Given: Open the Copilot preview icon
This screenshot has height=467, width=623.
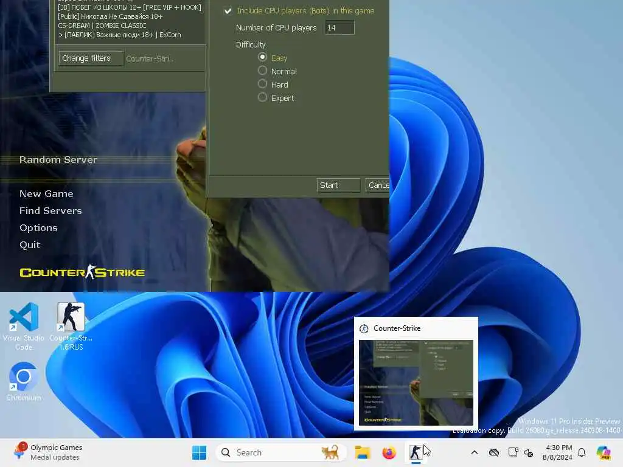Looking at the screenshot, I should click(604, 452).
